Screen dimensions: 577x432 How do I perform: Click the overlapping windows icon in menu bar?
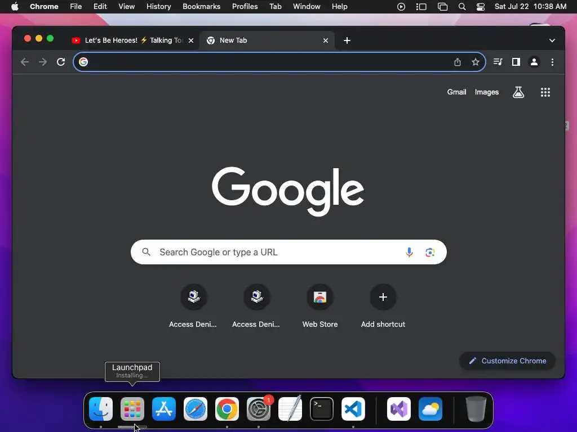click(x=442, y=7)
